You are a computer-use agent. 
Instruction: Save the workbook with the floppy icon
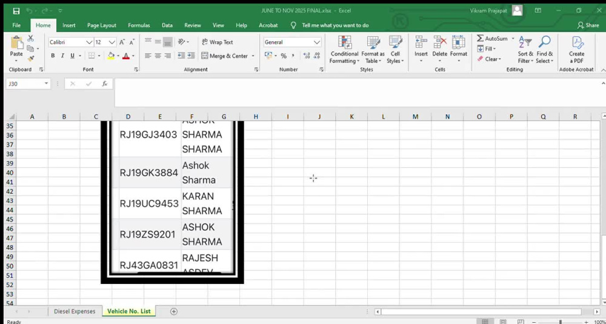16,11
